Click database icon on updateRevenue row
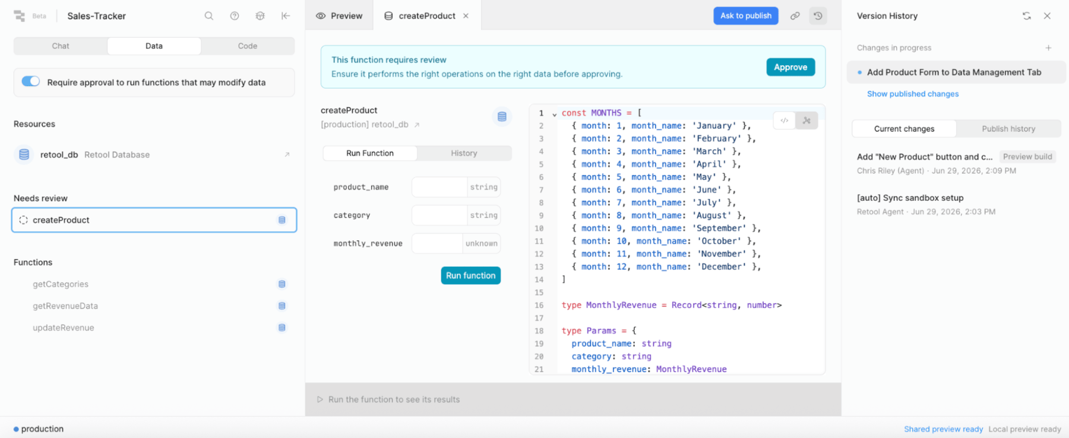Screen dimensions: 1069x438 pyautogui.click(x=282, y=327)
